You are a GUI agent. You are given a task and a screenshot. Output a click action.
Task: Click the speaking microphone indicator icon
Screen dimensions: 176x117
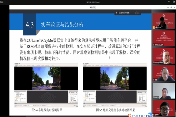(x=116, y=12)
